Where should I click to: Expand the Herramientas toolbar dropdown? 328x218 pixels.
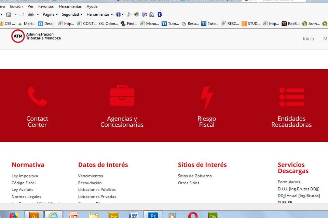click(100, 14)
